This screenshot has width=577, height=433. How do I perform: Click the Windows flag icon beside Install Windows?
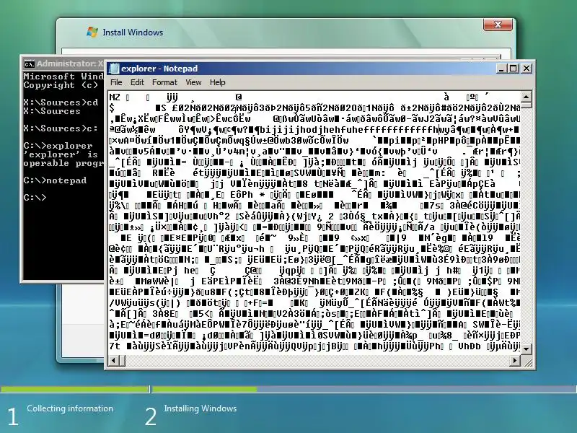92,32
